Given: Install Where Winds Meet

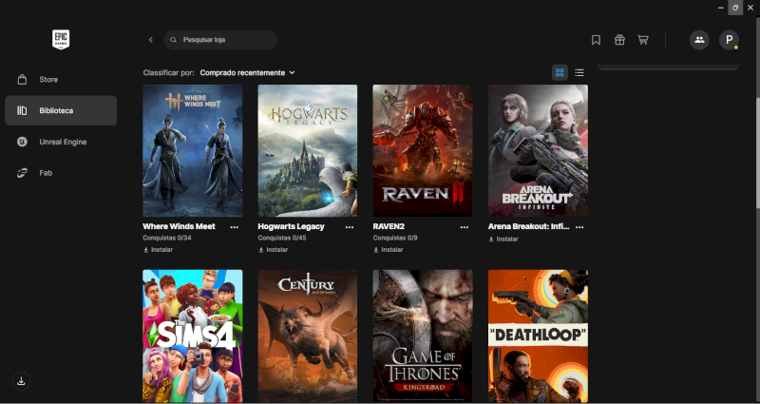Looking at the screenshot, I should point(158,250).
